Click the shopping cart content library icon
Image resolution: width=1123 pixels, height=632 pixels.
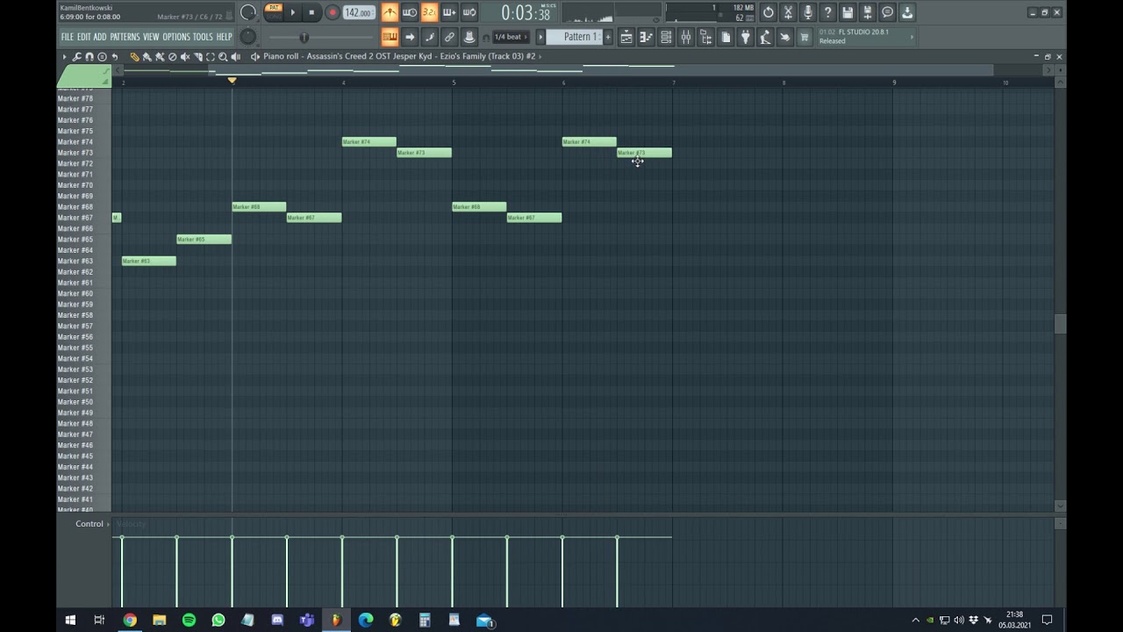(804, 37)
